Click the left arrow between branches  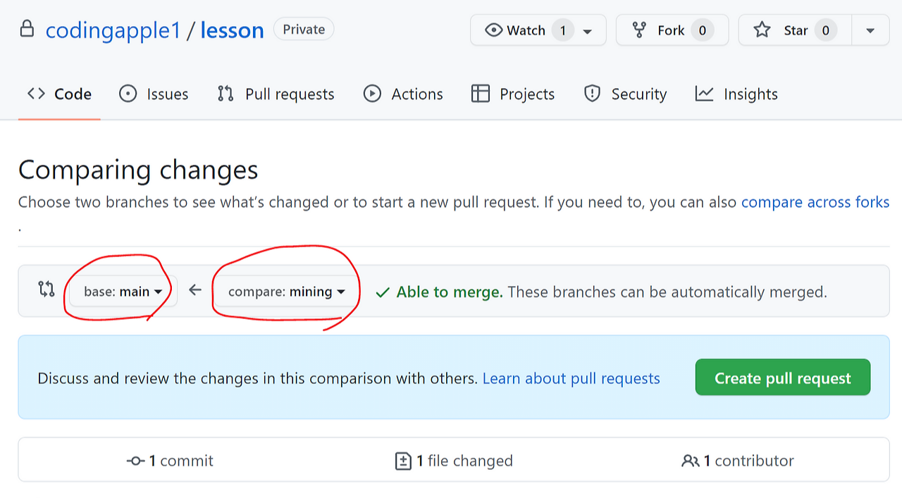tap(195, 290)
